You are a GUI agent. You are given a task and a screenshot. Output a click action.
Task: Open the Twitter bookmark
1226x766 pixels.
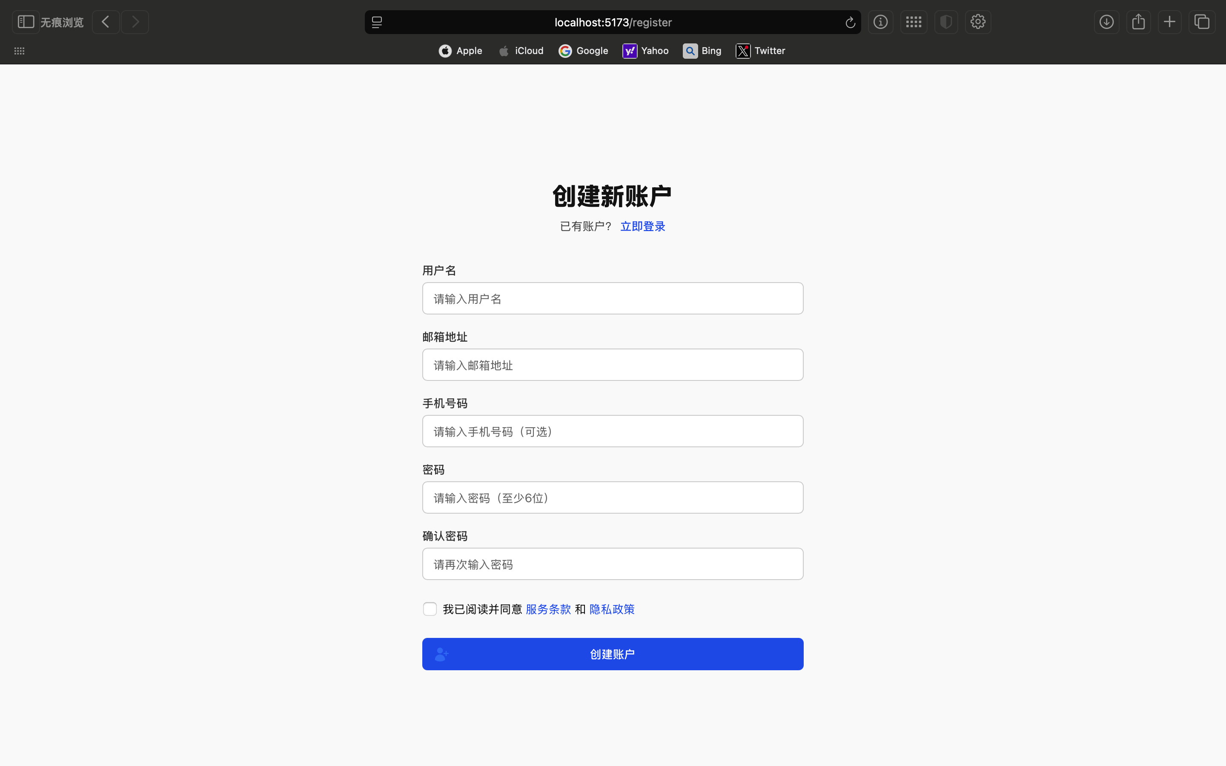760,51
